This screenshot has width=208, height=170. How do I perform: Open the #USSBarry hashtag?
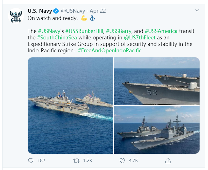(x=119, y=31)
